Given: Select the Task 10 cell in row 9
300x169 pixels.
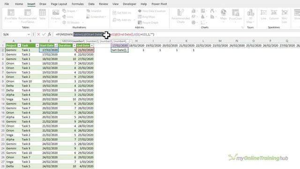Looking at the screenshot, I should coord(30,81).
